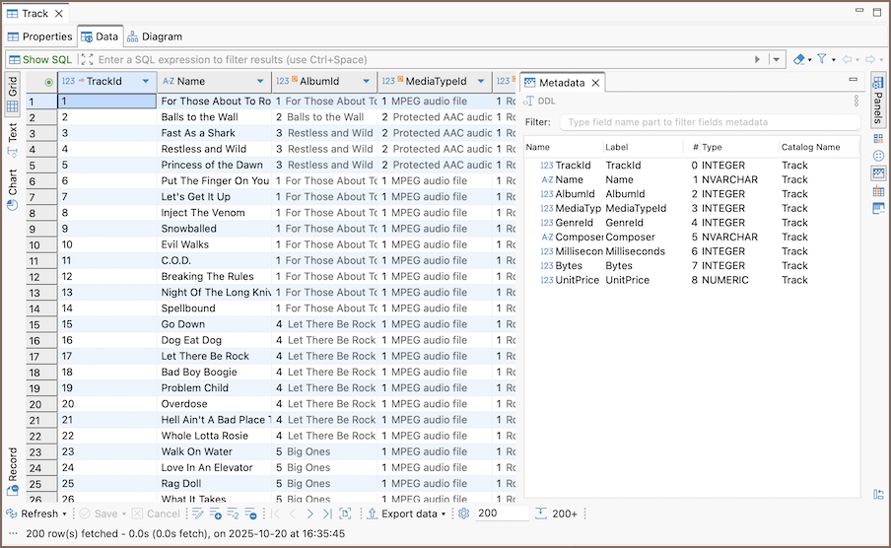Open the Name column filter dropdown
The image size is (891, 548).
tap(260, 81)
